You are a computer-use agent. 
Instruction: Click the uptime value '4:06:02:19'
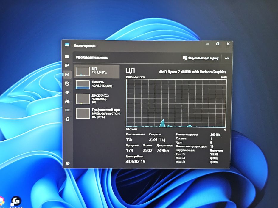(136, 161)
